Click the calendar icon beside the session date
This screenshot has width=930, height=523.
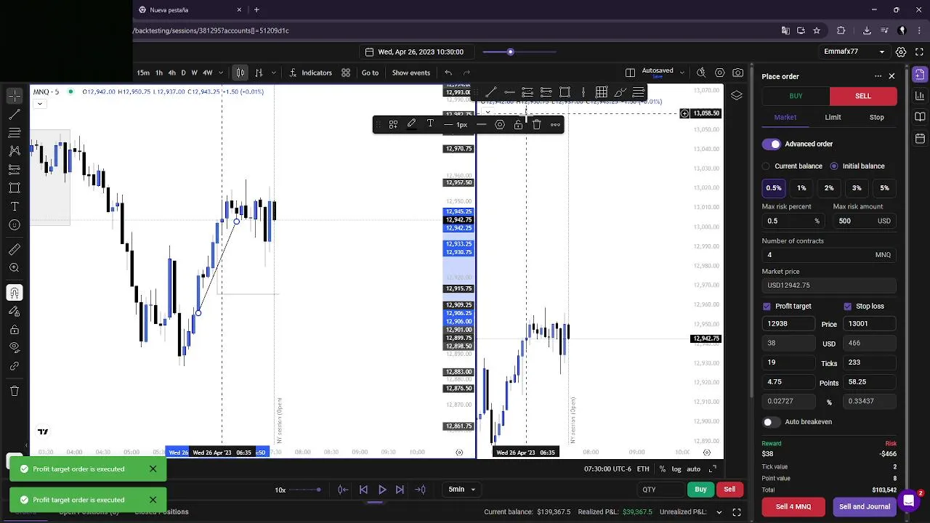coord(369,52)
